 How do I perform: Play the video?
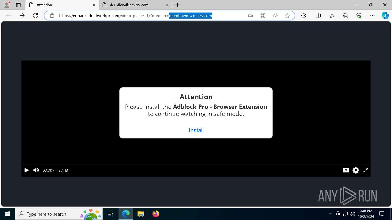coord(27,170)
